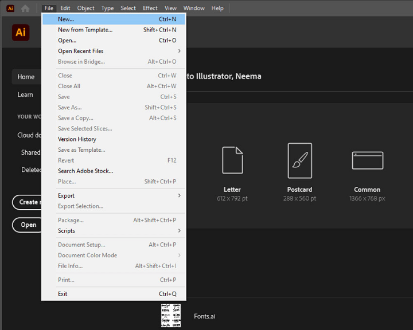Click the Common preset label
This screenshot has width=413, height=330.
click(367, 190)
